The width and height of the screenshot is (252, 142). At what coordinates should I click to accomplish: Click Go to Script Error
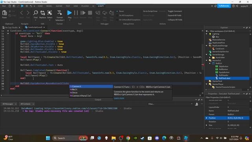click(x=150, y=11)
